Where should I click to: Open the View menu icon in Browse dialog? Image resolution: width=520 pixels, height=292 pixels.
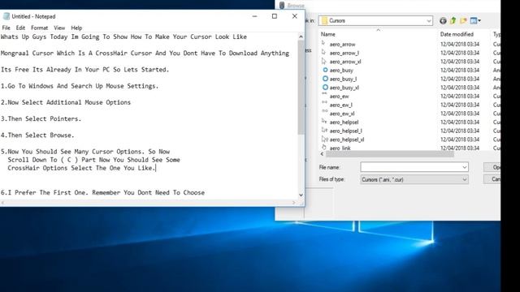point(475,21)
